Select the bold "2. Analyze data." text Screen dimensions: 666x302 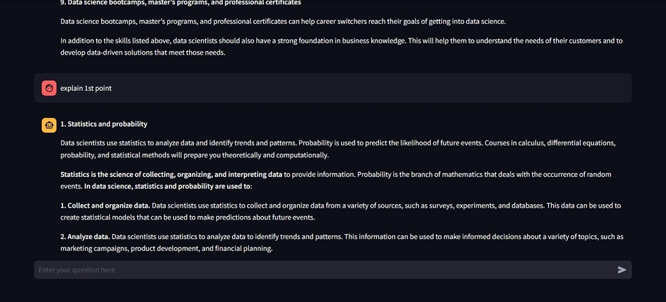[x=85, y=236]
